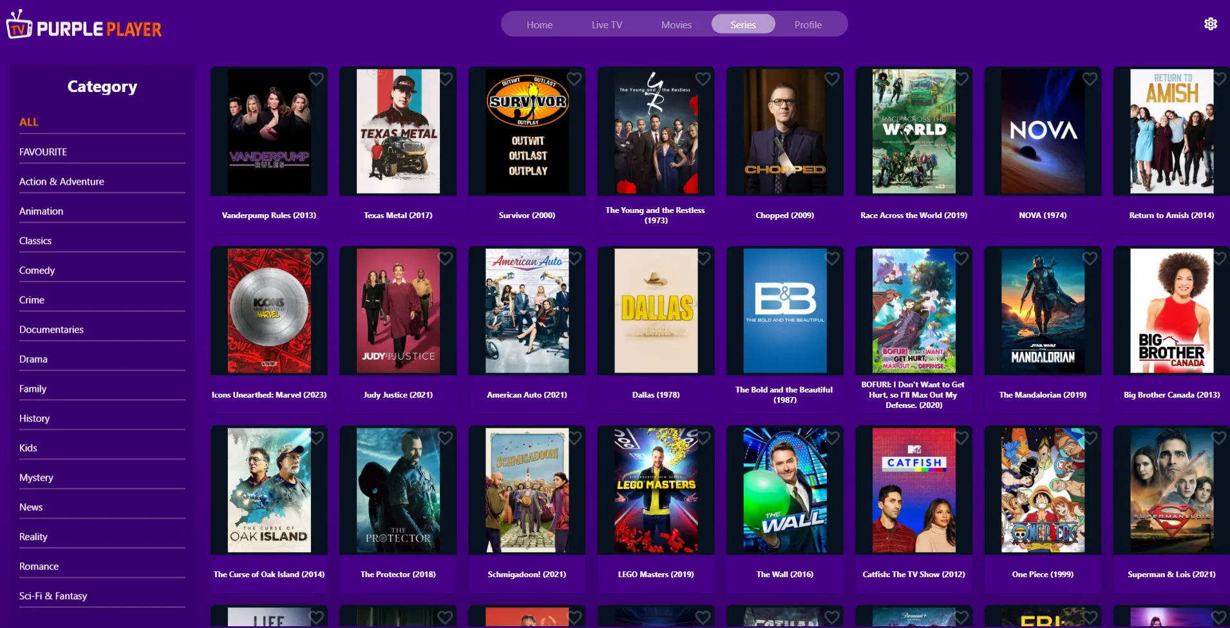Select the Kids category
The height and width of the screenshot is (628, 1230).
102,448
